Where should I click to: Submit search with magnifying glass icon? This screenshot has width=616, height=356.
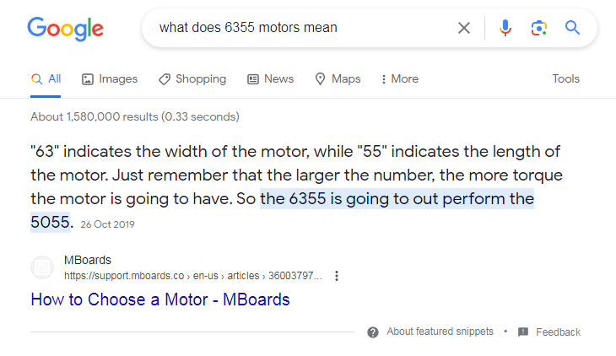[572, 28]
